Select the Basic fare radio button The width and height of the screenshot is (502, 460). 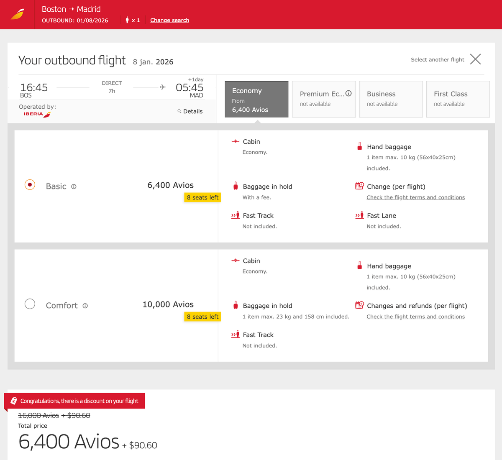30,184
